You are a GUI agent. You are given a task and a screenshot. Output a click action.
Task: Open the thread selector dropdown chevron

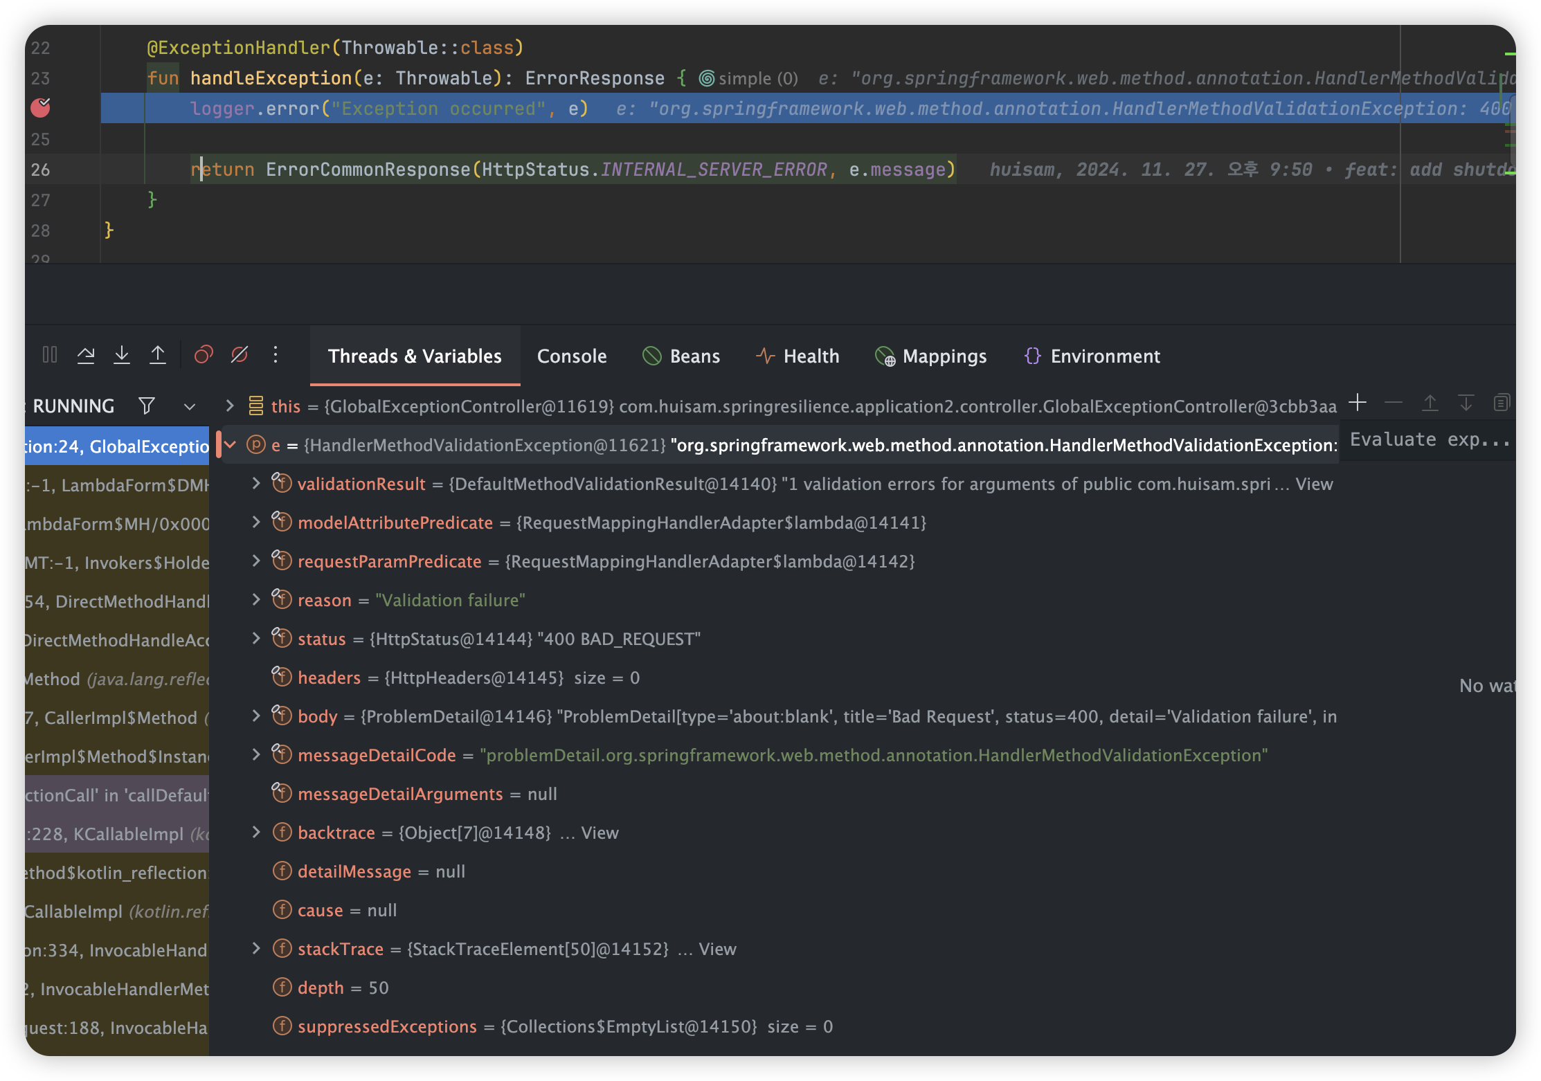click(x=189, y=406)
